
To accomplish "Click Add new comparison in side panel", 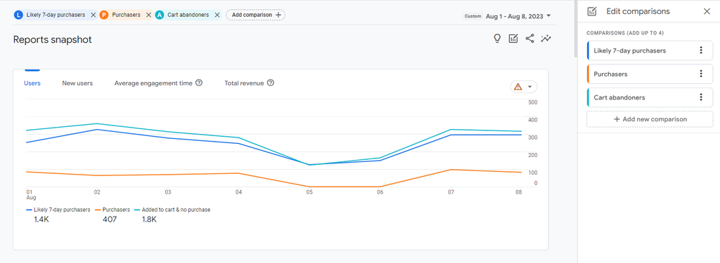I will (650, 119).
